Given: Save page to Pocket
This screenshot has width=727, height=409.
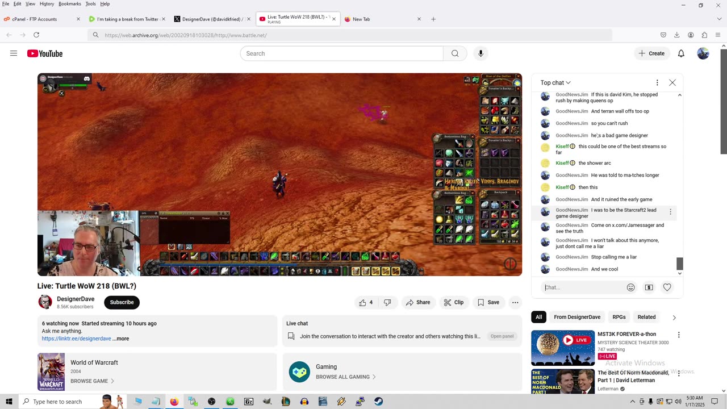Looking at the screenshot, I should (663, 35).
